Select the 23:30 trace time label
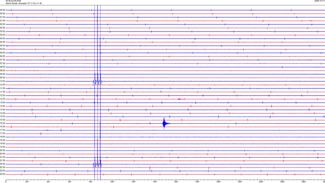The image size is (325, 183). point(2,174)
